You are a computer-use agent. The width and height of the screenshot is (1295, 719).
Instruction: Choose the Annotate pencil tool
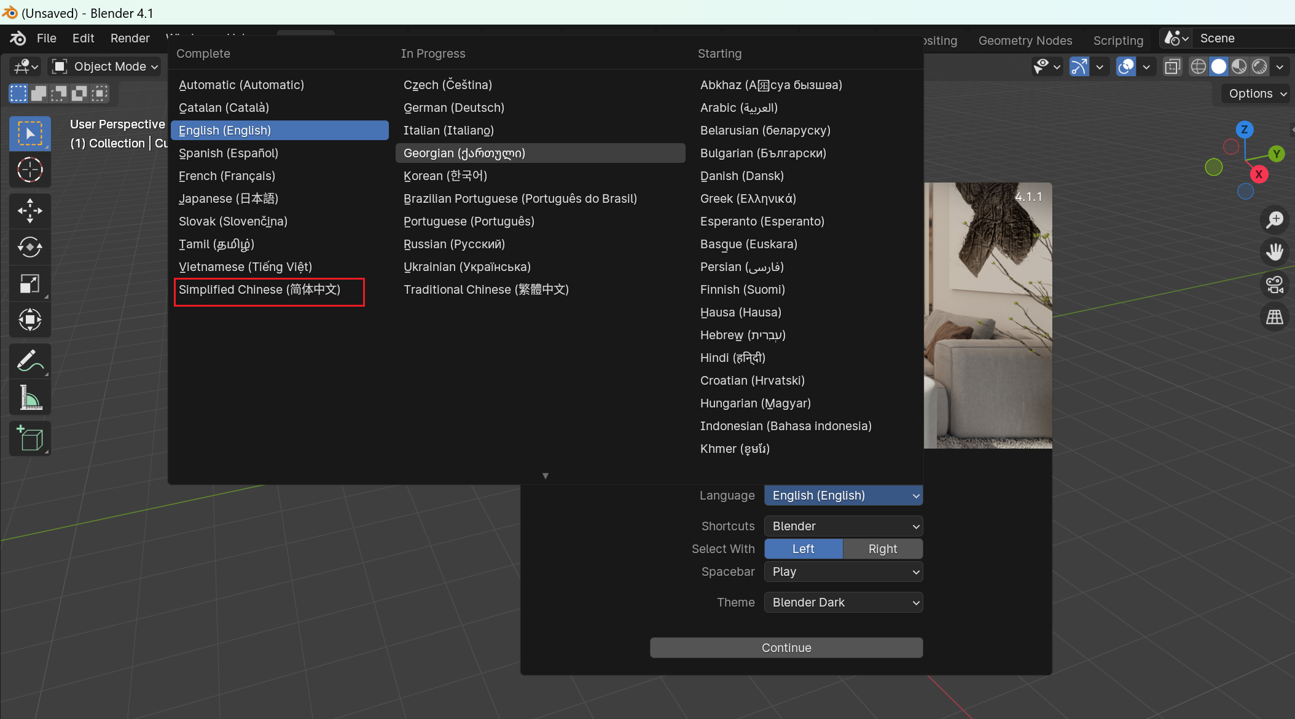pyautogui.click(x=29, y=361)
